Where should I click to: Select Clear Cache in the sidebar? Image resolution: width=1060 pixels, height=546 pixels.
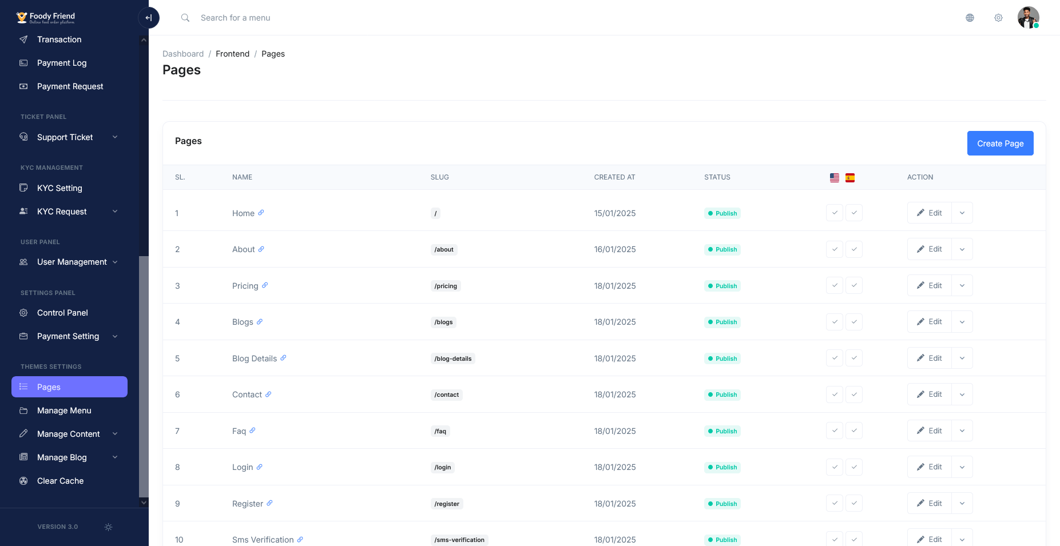[69, 481]
